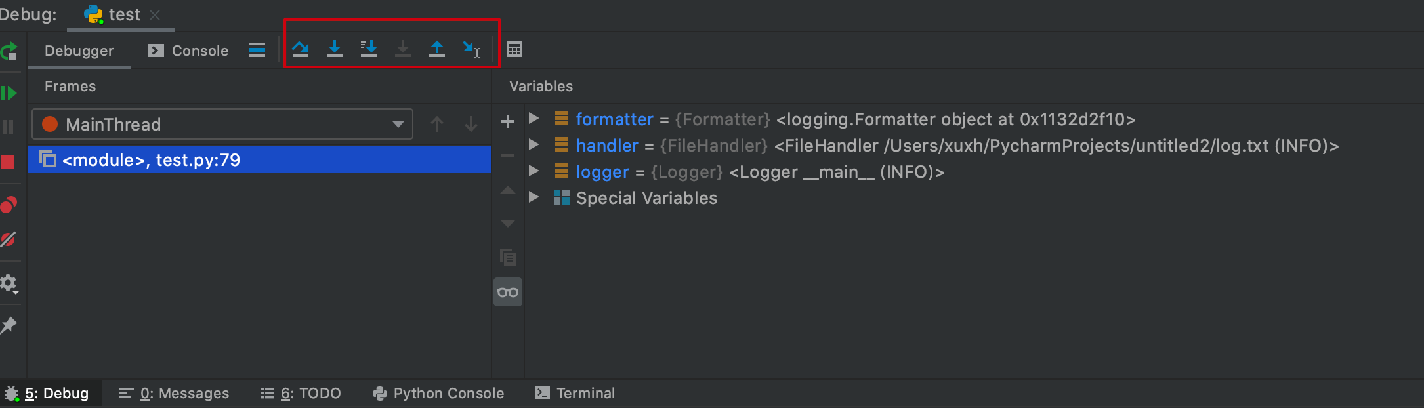The width and height of the screenshot is (1424, 408).
Task: Expand the Special Variables node
Action: click(x=534, y=197)
